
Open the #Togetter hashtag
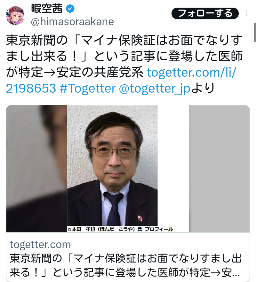coord(88,88)
